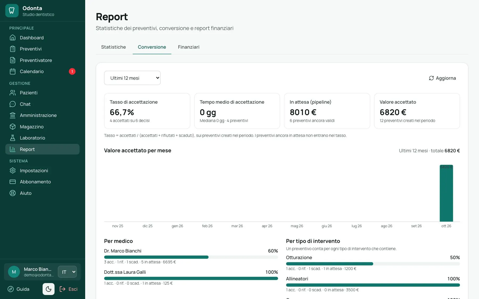The height and width of the screenshot is (299, 479).
Task: Switch to the Statistiche tab
Action: point(113,47)
